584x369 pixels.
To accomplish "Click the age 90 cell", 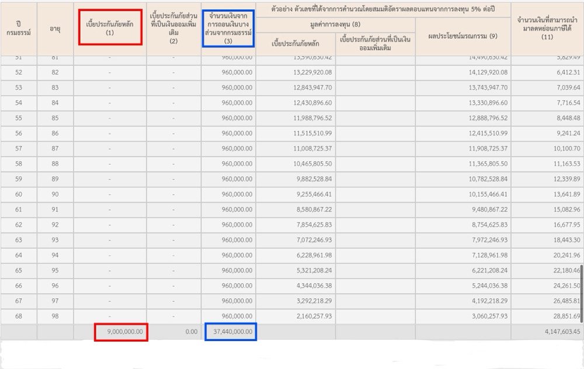I will pos(55,194).
